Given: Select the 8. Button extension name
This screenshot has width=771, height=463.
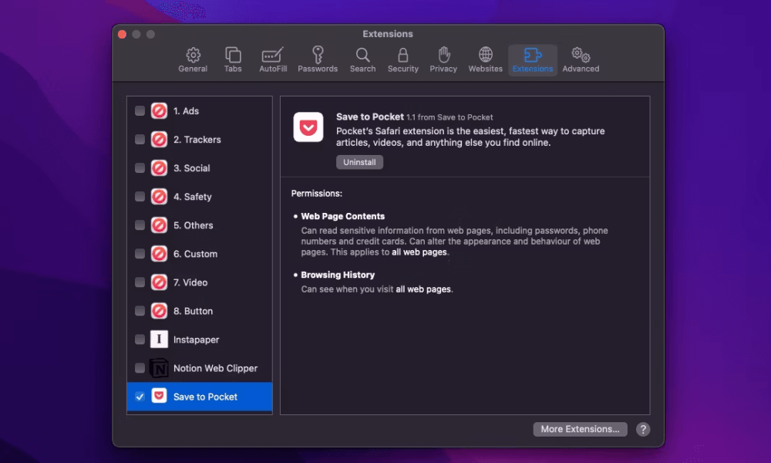Looking at the screenshot, I should pos(194,310).
